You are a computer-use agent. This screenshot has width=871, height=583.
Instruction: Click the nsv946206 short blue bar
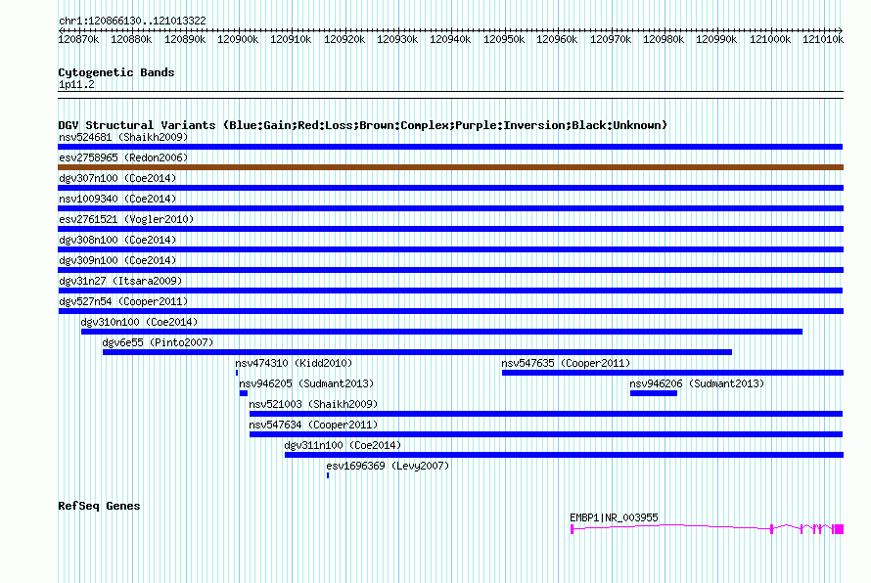tap(654, 393)
